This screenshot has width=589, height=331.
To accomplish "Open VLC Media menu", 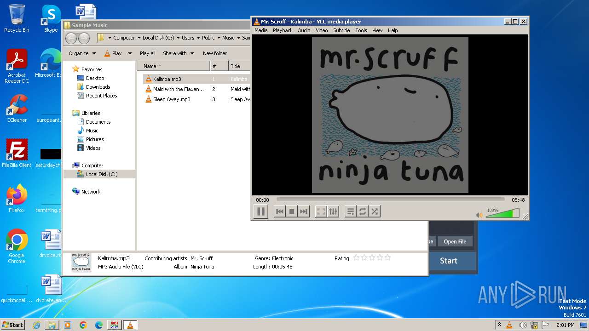I will pyautogui.click(x=261, y=30).
